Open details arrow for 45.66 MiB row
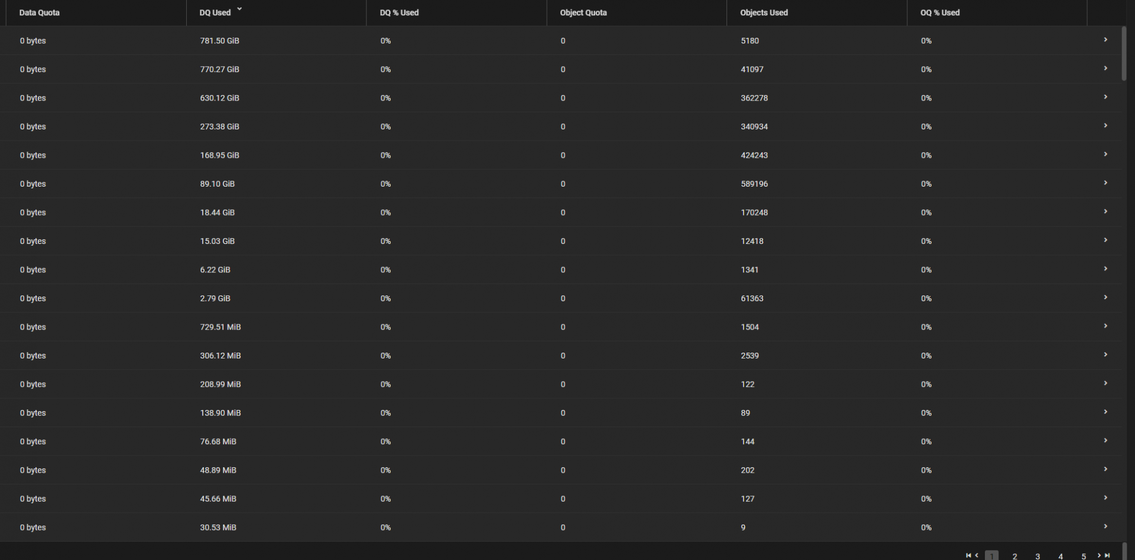Viewport: 1135px width, 560px height. tap(1105, 498)
